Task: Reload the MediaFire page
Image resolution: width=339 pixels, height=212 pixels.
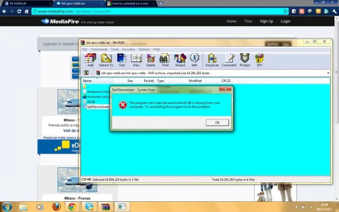Action: point(19,11)
